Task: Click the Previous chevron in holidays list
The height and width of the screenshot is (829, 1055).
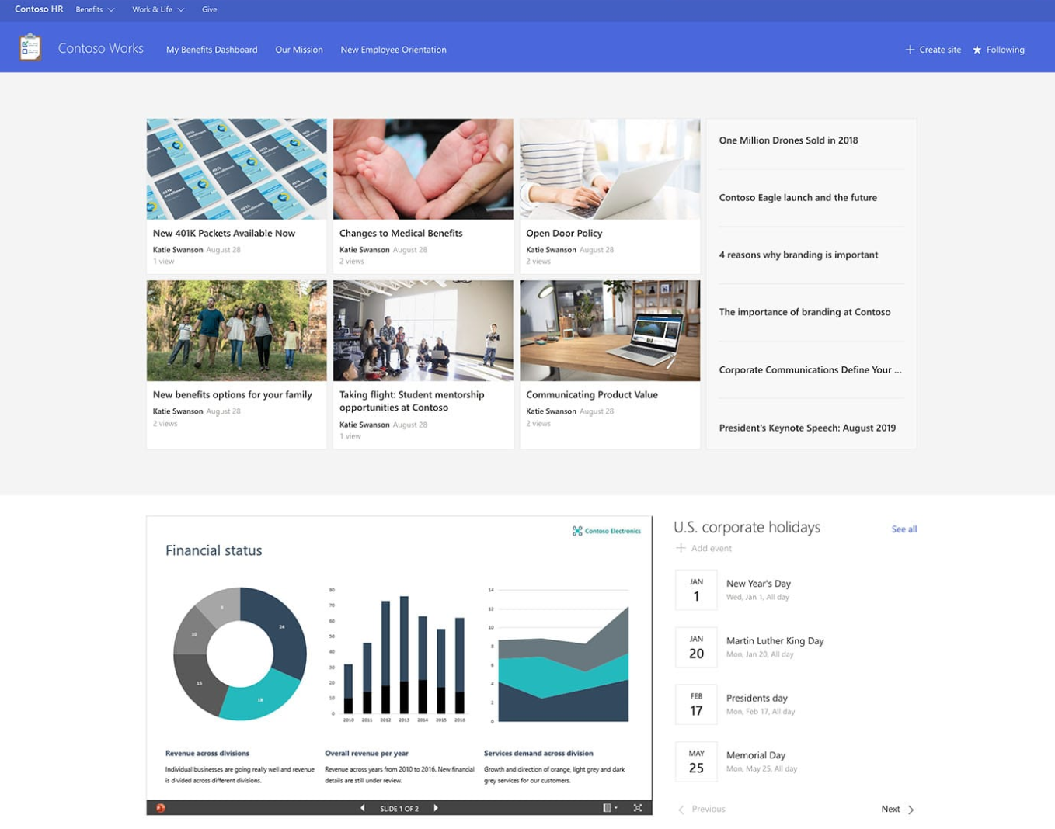Action: click(681, 810)
